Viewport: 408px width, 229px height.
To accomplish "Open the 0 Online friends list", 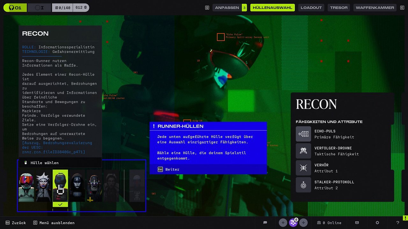I will [x=329, y=223].
